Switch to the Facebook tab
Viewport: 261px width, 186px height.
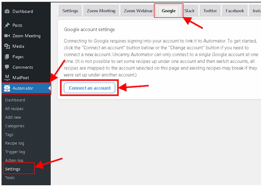tap(235, 11)
